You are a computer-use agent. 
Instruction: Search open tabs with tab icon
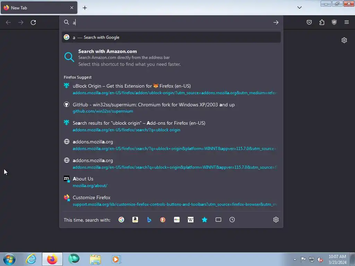click(x=218, y=220)
